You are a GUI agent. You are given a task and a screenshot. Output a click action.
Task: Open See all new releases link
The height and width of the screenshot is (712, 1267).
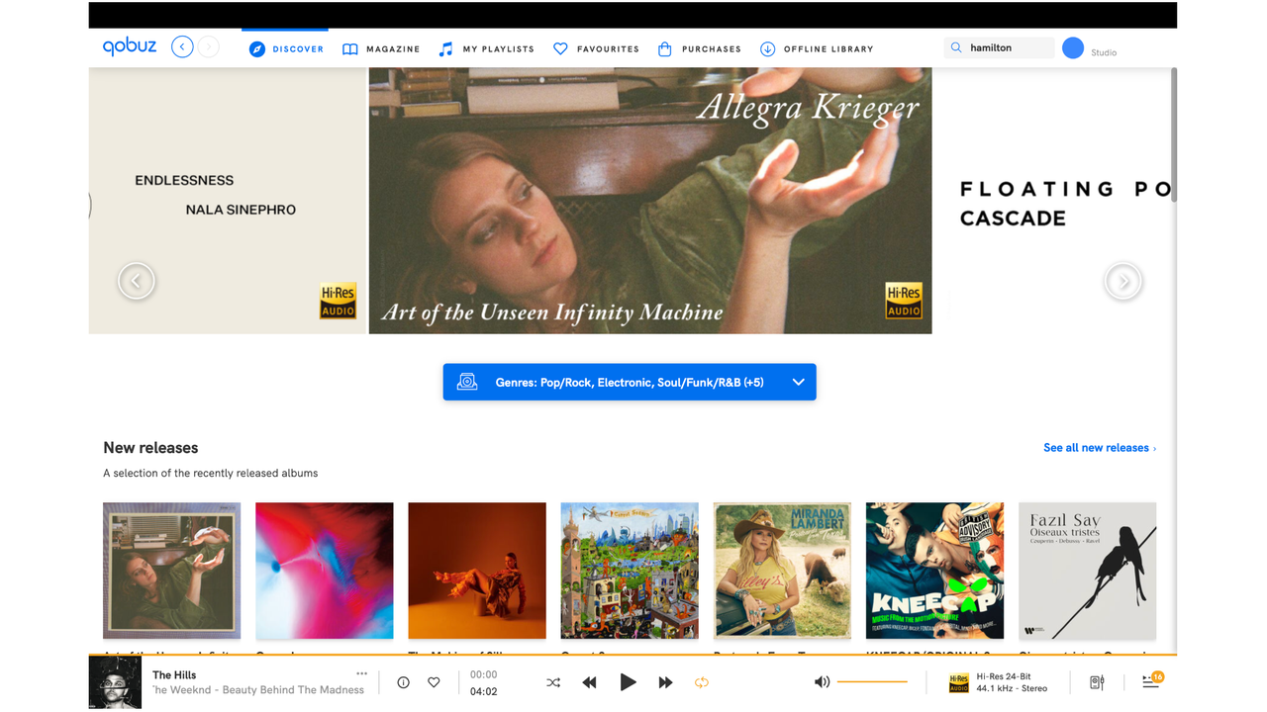pyautogui.click(x=1100, y=448)
